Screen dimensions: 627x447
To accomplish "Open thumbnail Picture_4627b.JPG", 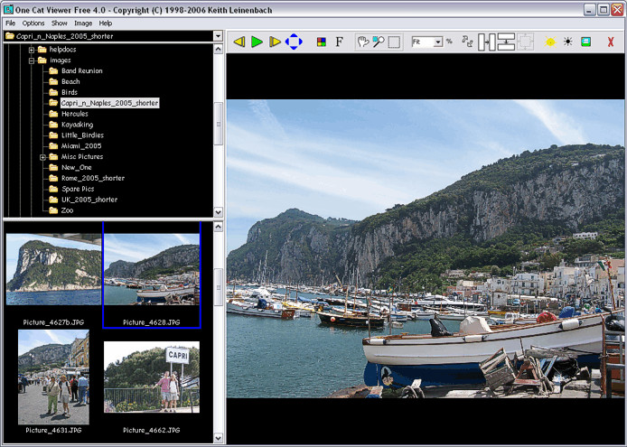I will (x=53, y=269).
